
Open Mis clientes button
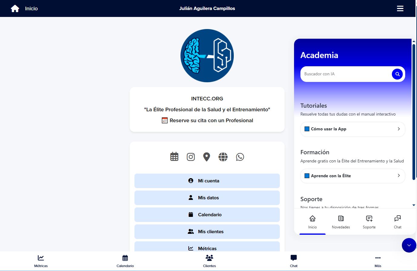pos(207,232)
